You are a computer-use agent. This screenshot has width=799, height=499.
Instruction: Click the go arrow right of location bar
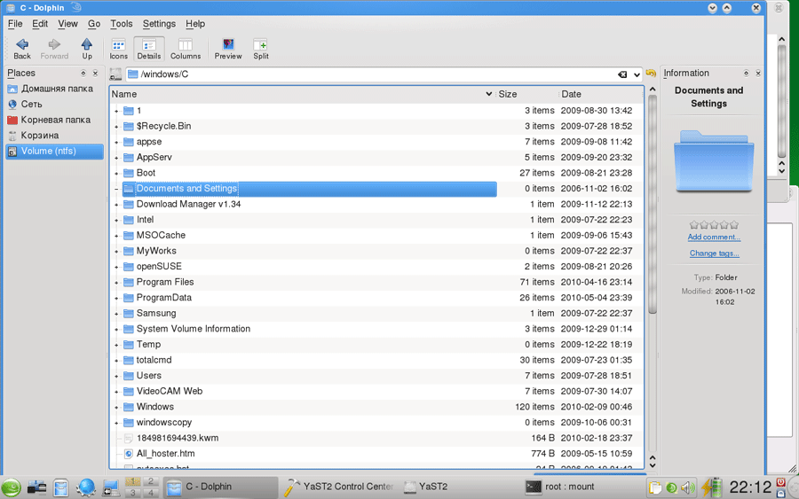pyautogui.click(x=651, y=74)
